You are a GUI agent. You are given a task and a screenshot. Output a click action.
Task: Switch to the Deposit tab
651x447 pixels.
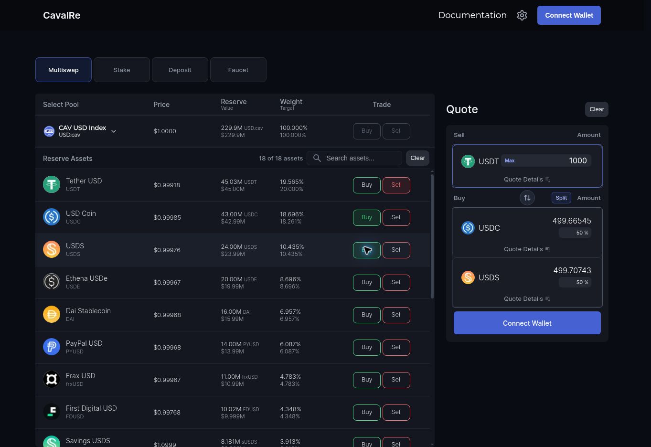coord(180,70)
